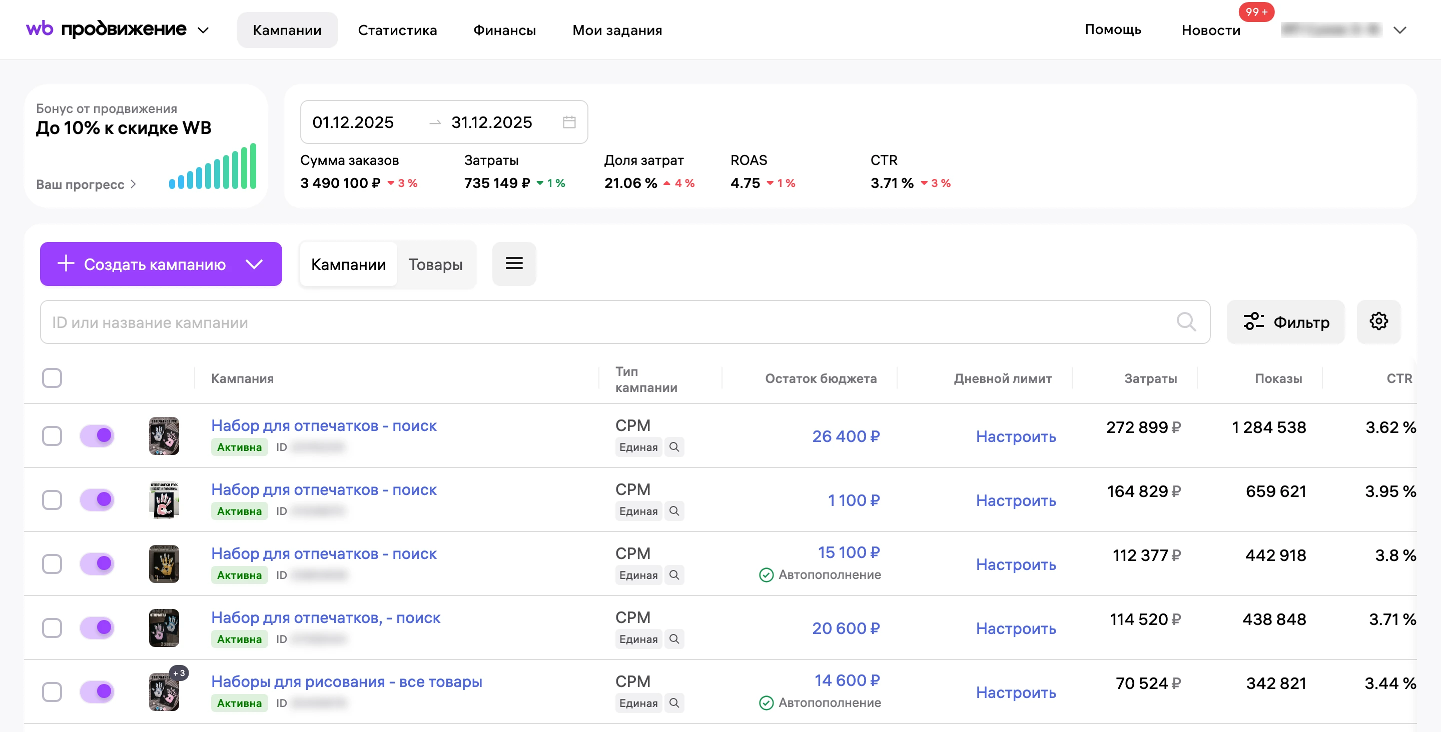Open Ваш прогресс chevron link
Viewport: 1441px width, 732px height.
pos(86,184)
